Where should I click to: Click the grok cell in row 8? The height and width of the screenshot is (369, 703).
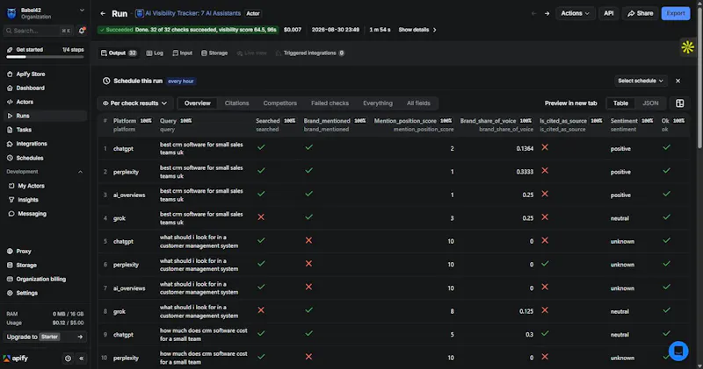pos(120,311)
